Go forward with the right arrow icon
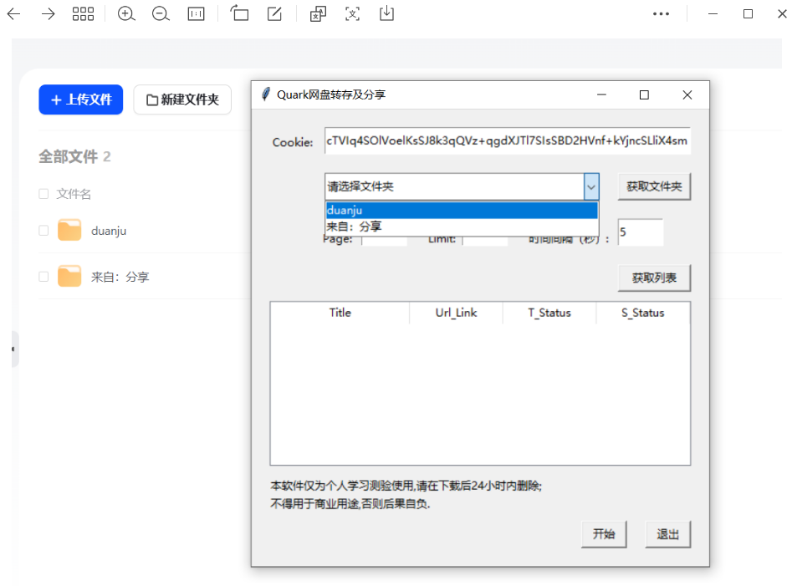The width and height of the screenshot is (792, 586). [48, 13]
